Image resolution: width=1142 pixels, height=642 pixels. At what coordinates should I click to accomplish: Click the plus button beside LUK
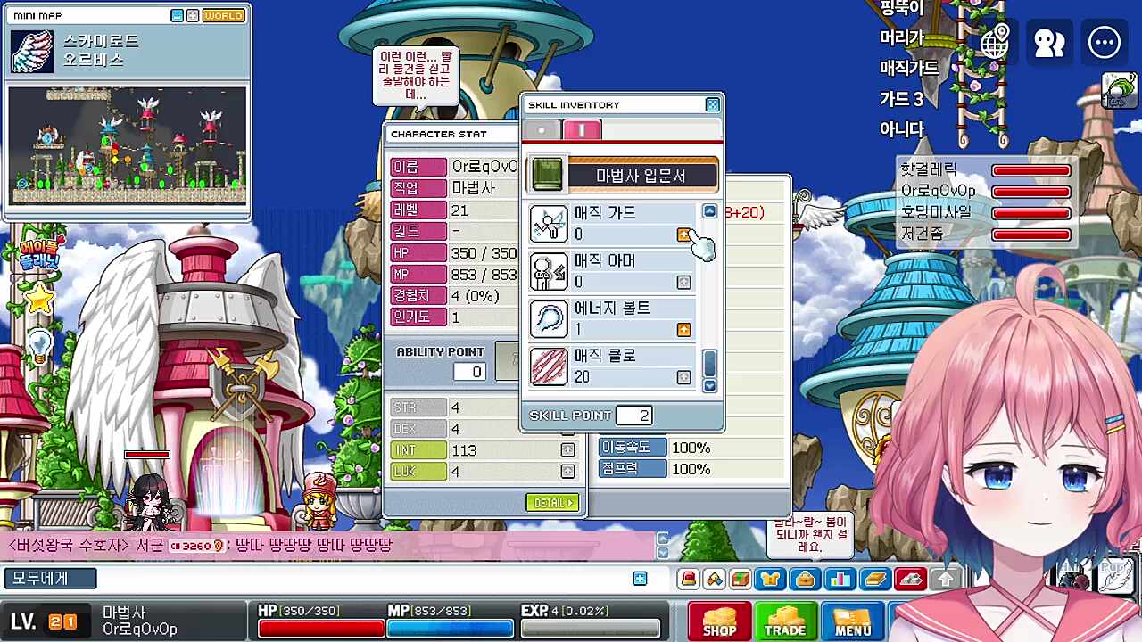tap(567, 472)
